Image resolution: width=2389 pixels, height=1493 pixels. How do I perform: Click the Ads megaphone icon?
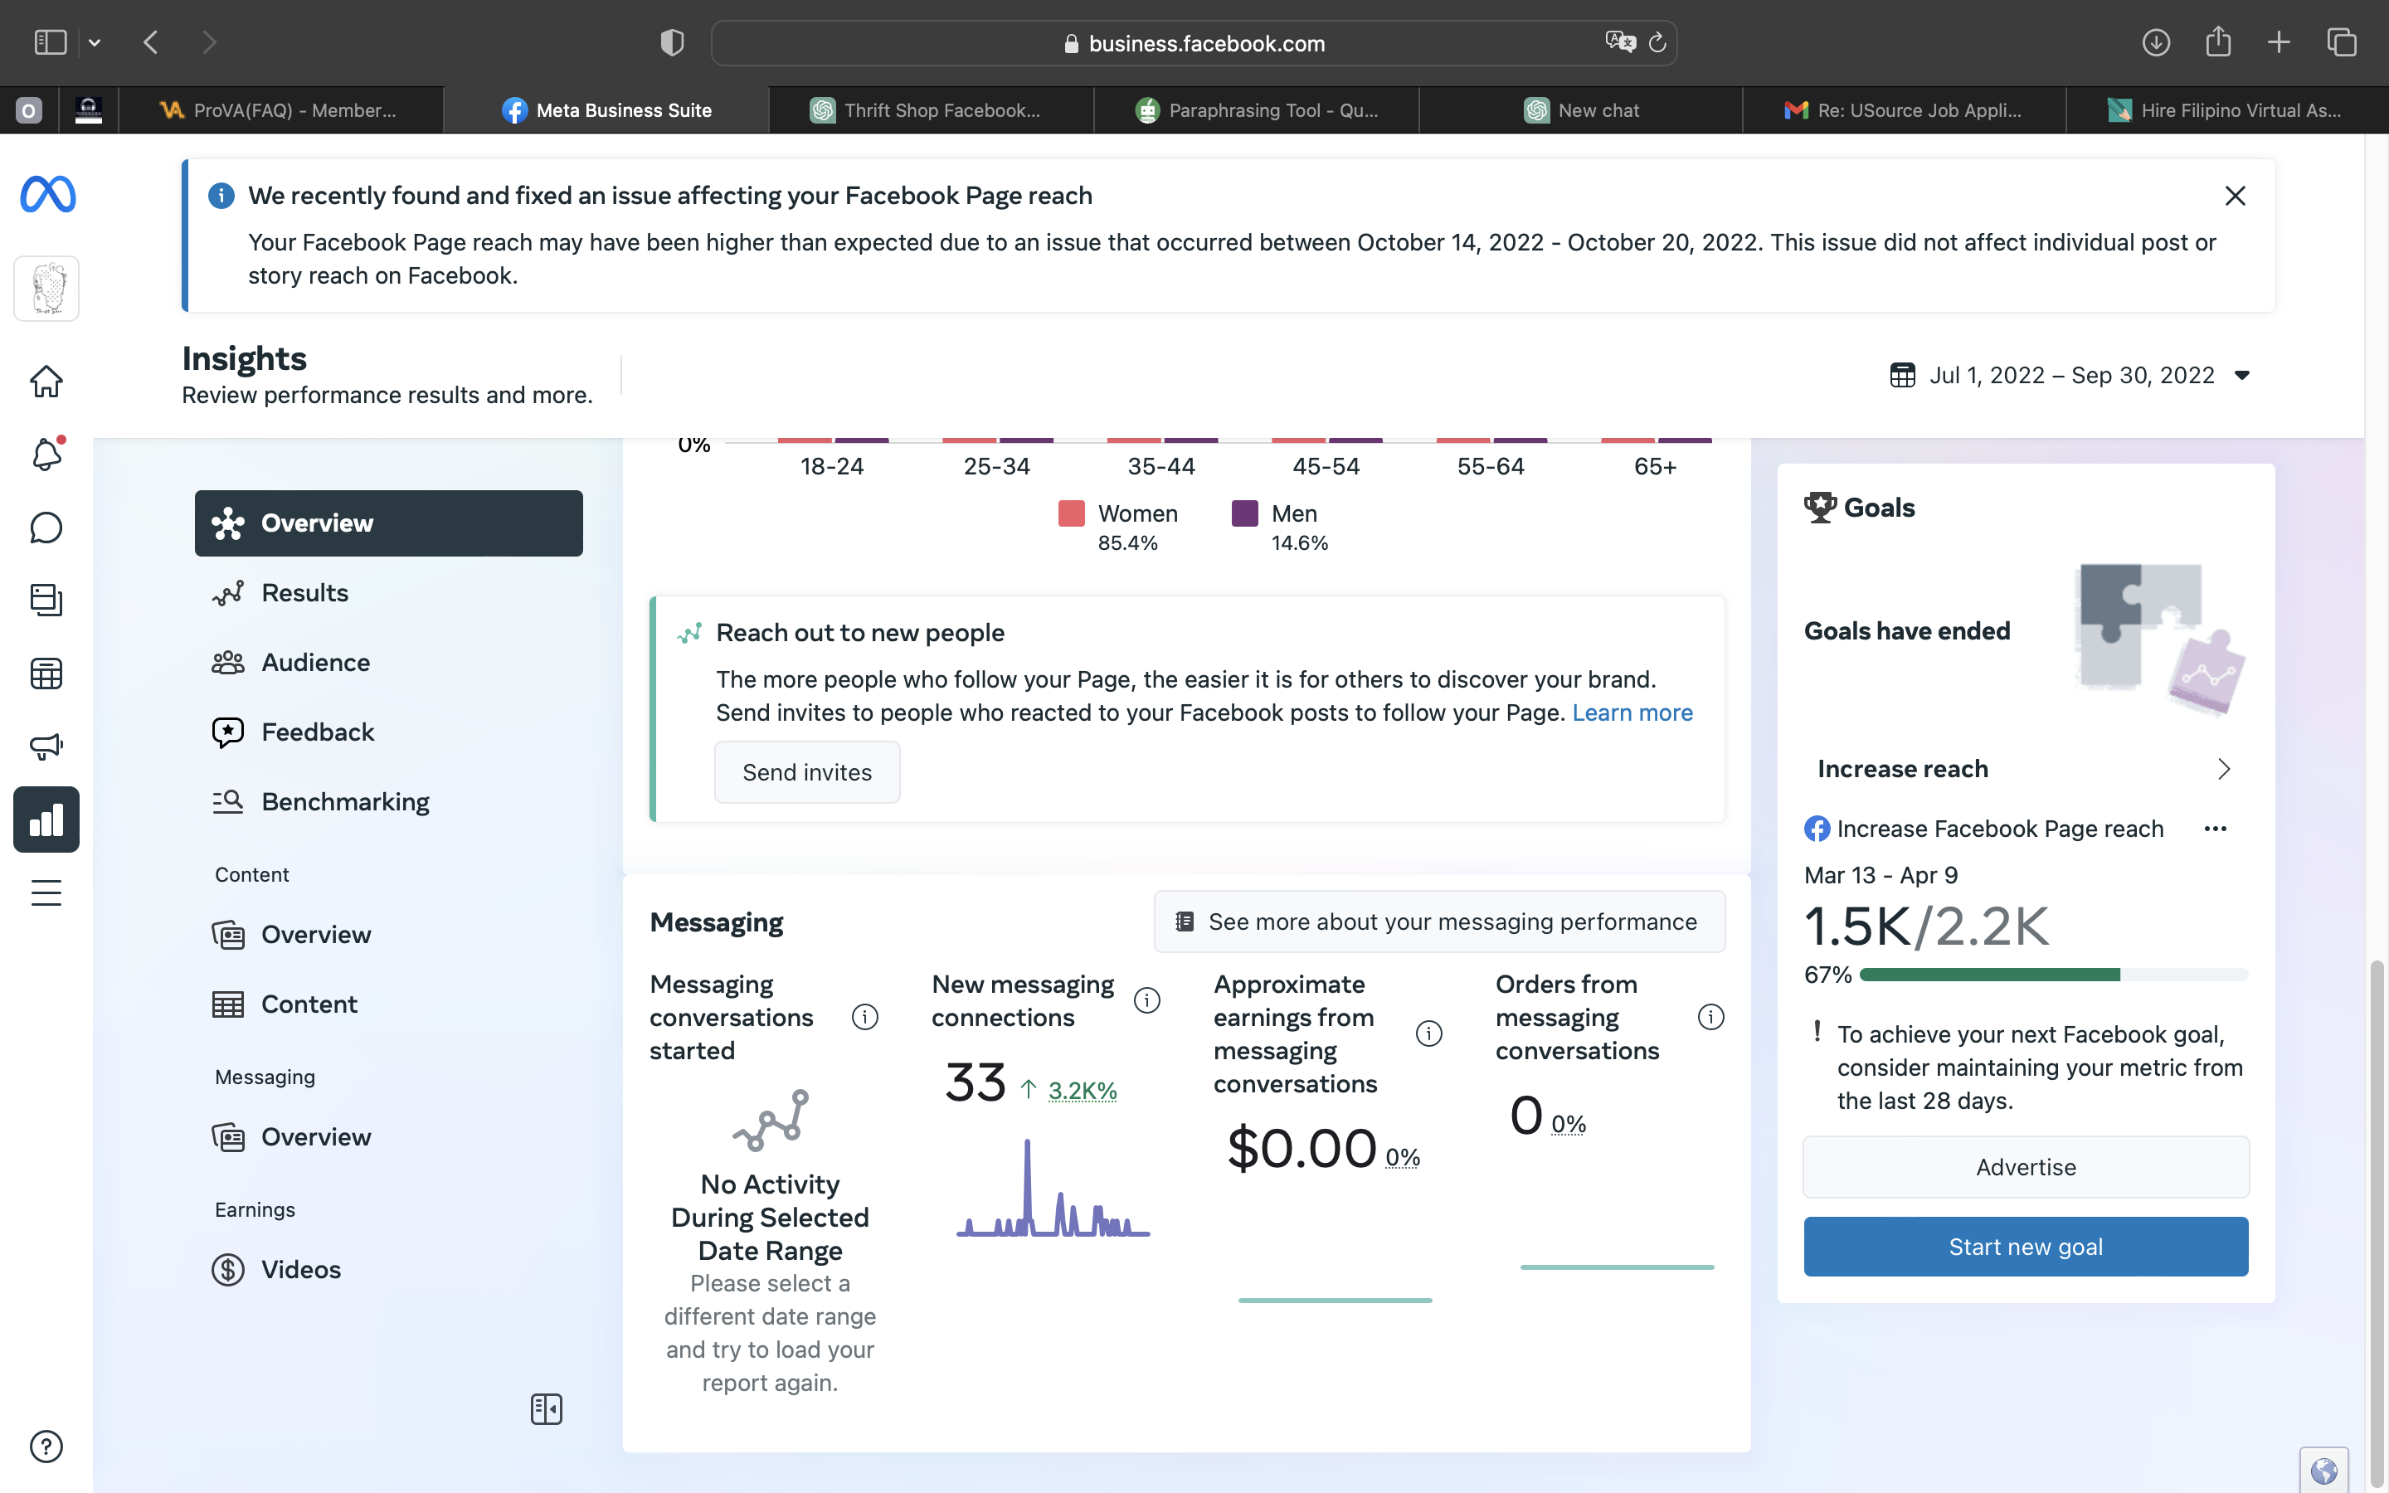point(46,746)
